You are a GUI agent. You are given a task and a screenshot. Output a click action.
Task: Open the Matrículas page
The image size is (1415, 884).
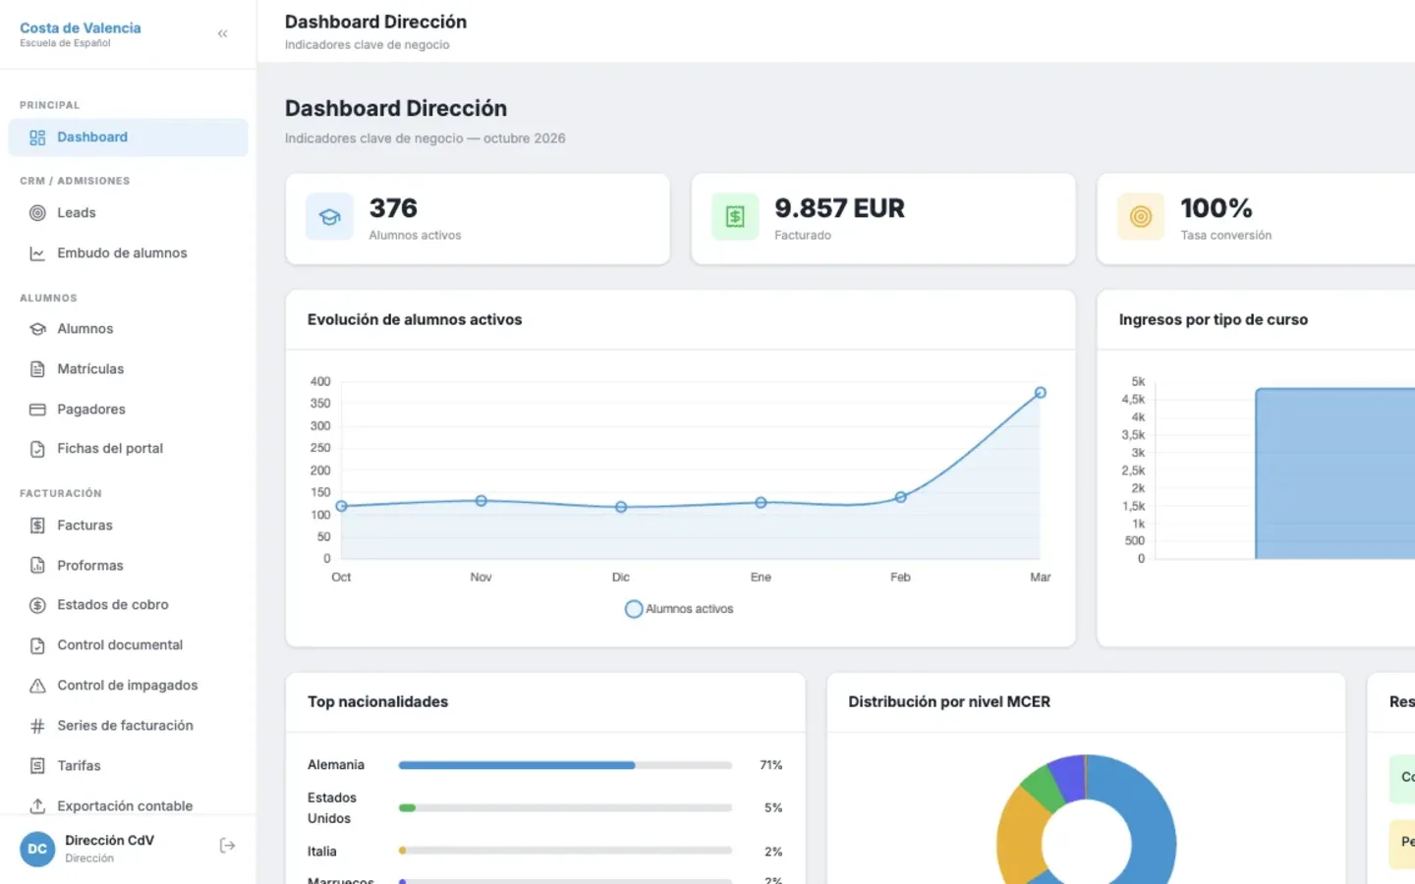[128, 369]
